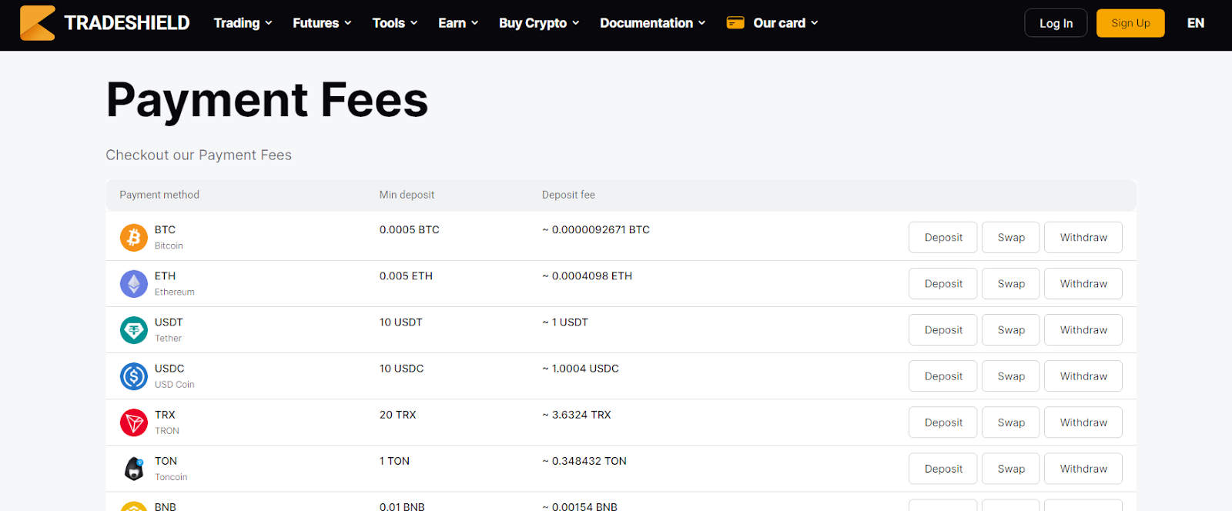Expand the Earn menu
This screenshot has width=1232, height=511.
(458, 23)
